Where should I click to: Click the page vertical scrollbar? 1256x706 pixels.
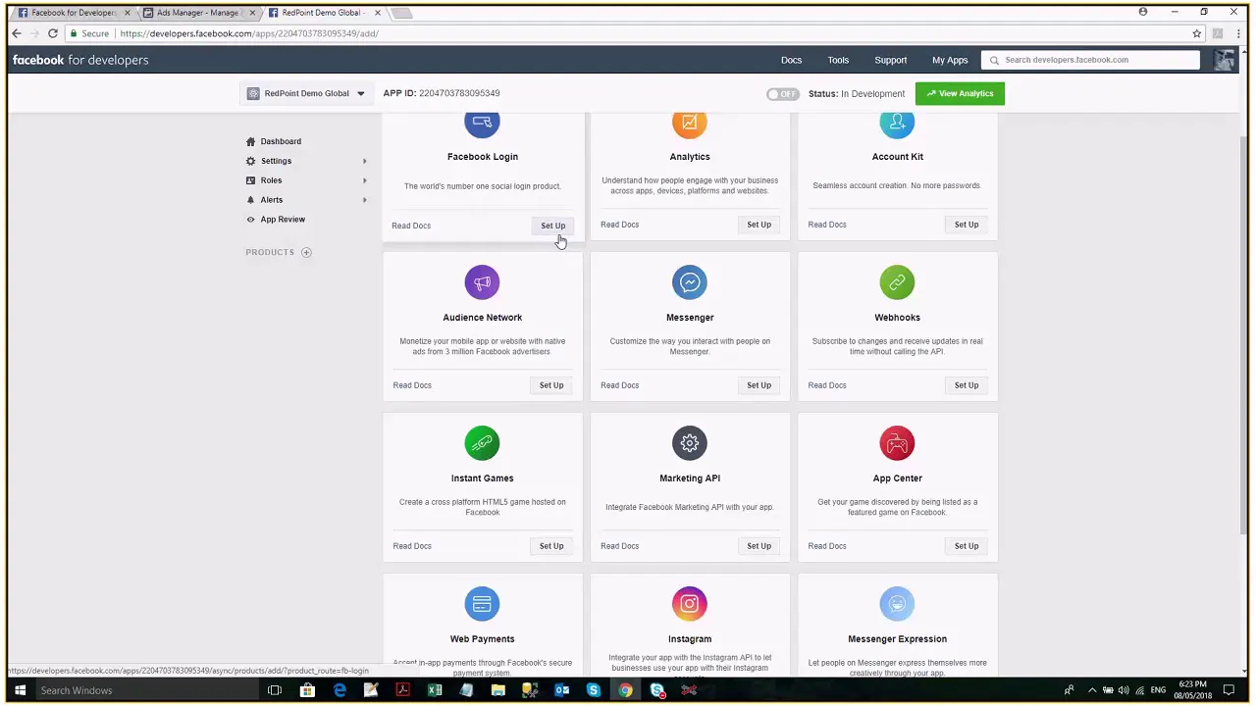(1245, 333)
